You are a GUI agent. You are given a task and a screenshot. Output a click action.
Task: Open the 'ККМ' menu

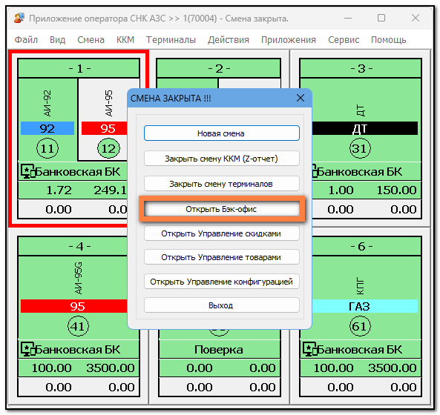[125, 40]
